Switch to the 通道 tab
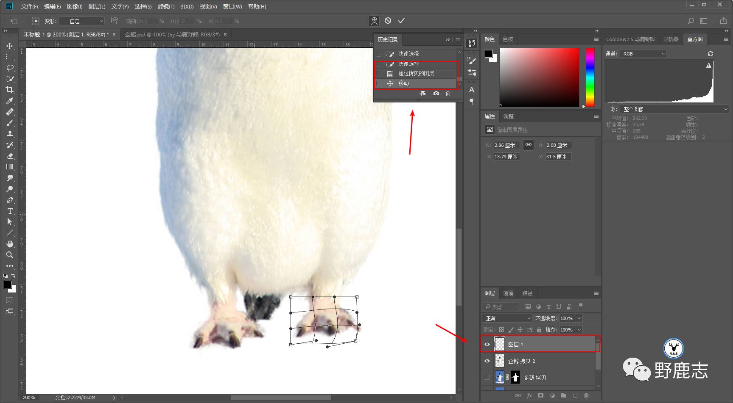Viewport: 733px width, 403px height. point(508,293)
